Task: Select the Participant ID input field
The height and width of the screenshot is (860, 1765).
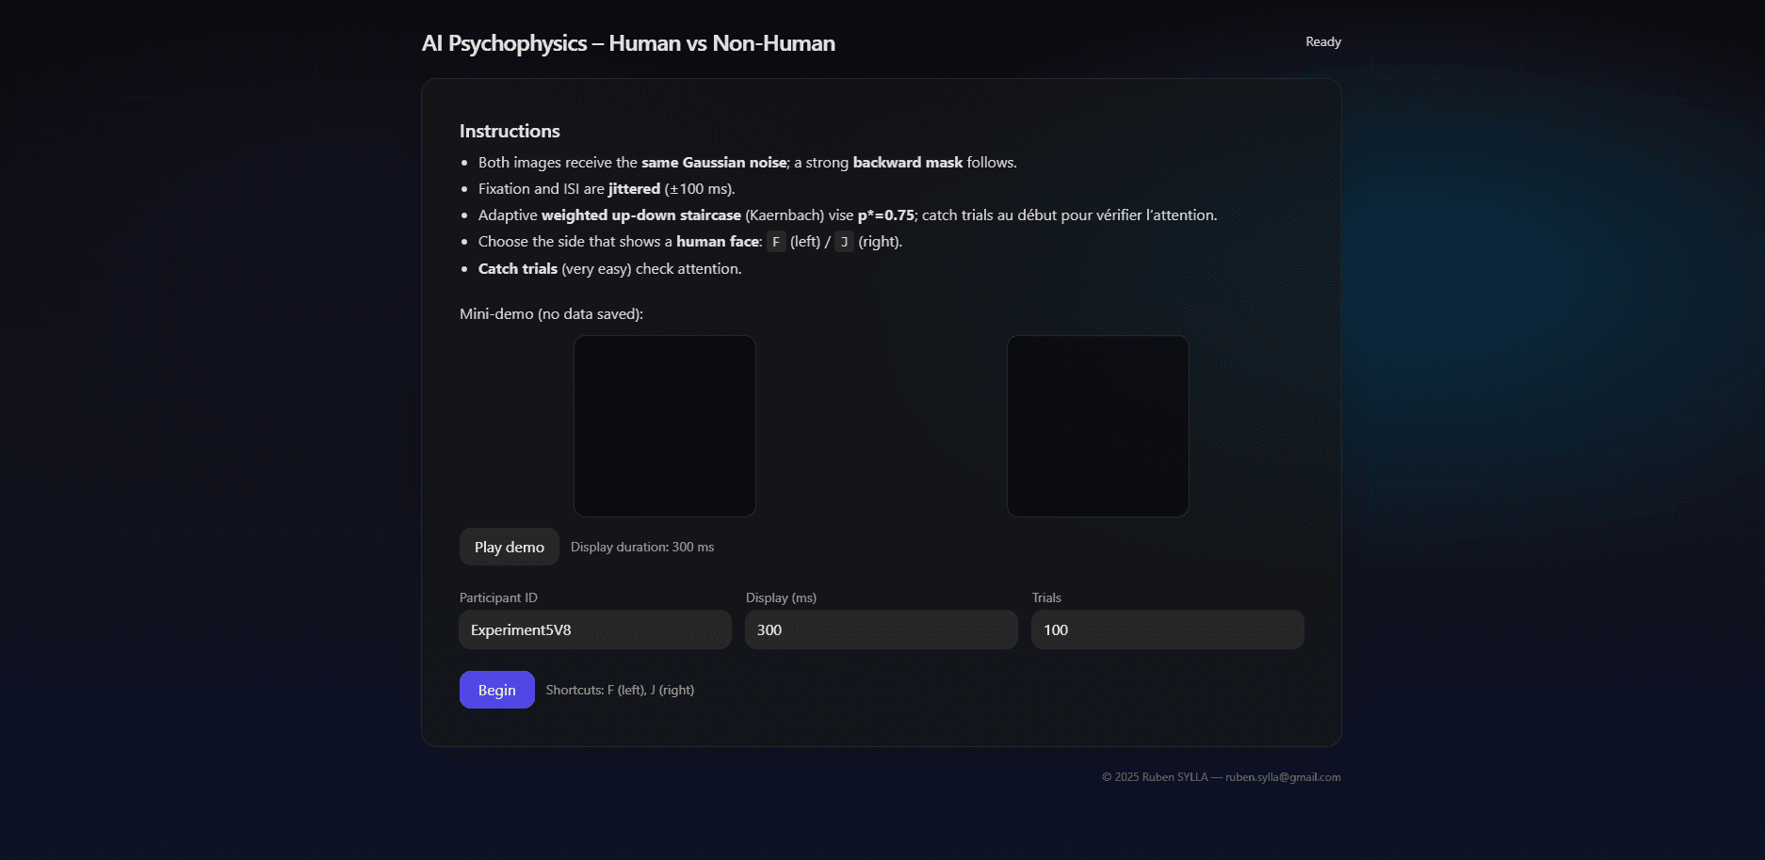Action: pos(594,629)
